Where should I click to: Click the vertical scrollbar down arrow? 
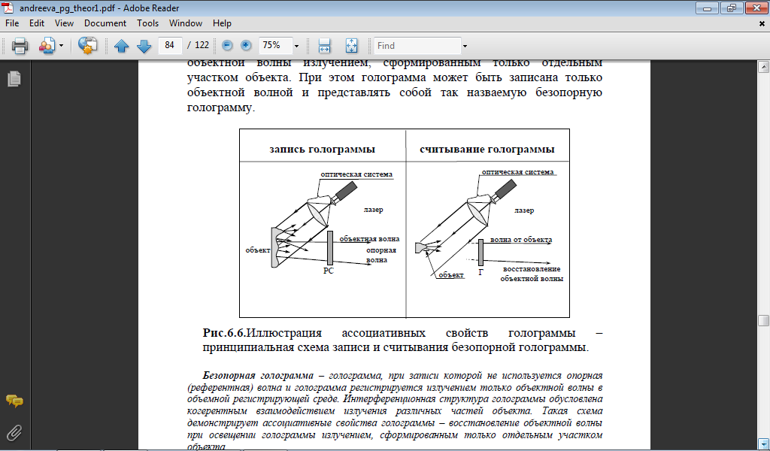[x=763, y=443]
